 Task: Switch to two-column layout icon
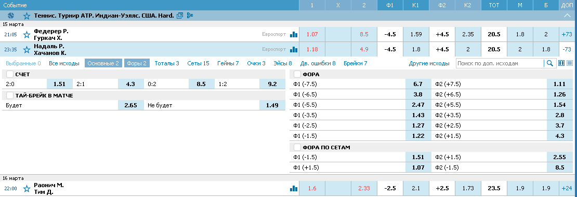click(x=561, y=63)
